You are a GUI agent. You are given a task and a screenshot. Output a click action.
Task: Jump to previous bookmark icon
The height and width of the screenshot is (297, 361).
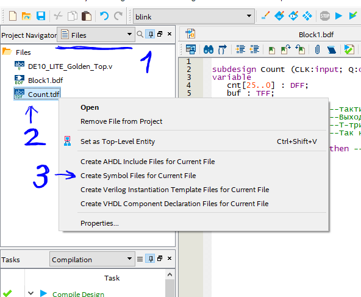pyautogui.click(x=300, y=49)
